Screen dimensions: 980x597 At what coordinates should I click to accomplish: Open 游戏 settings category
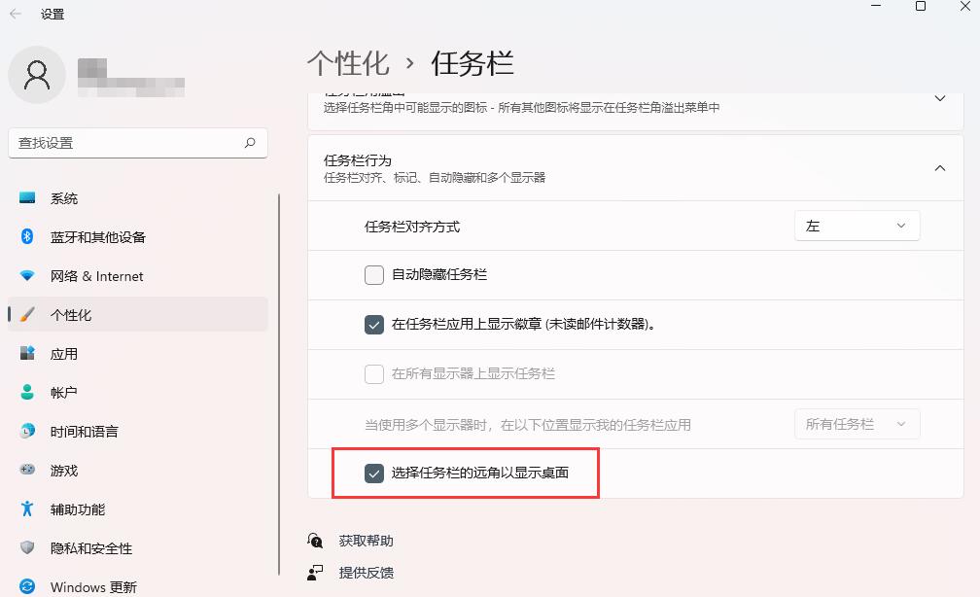(138, 470)
